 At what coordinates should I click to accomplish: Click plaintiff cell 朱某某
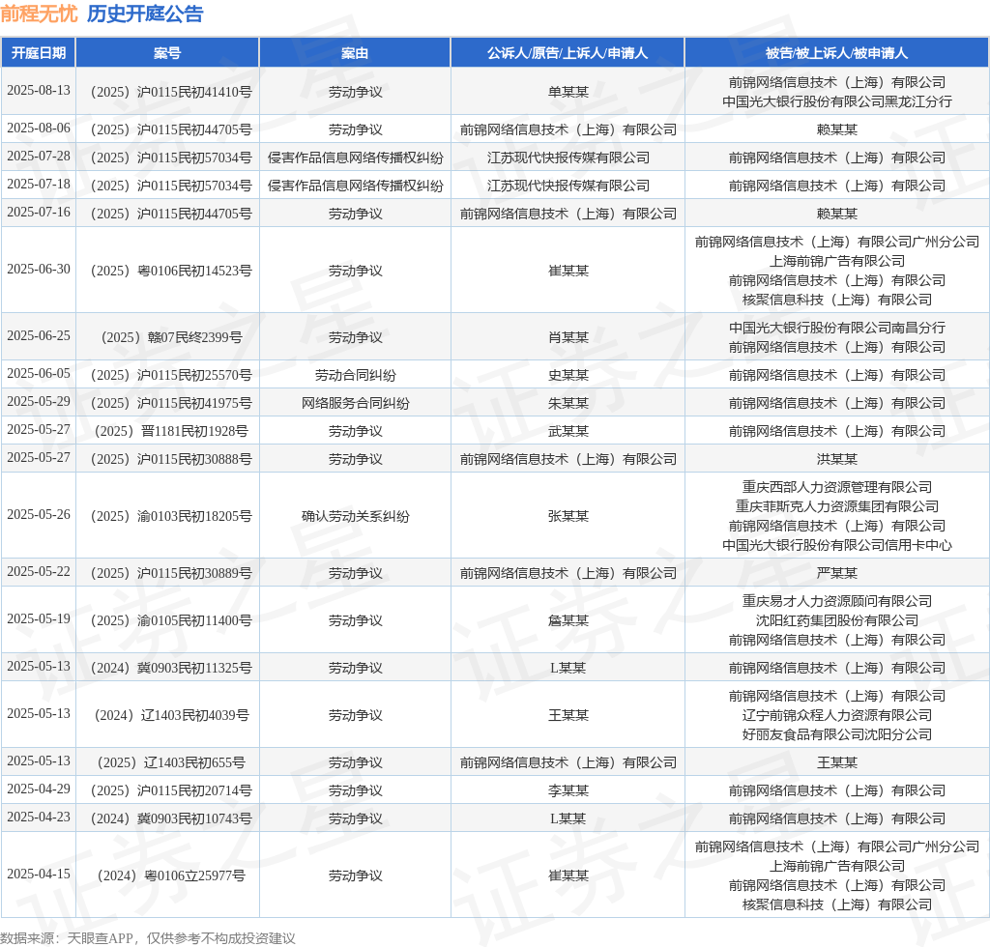point(568,403)
